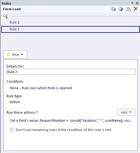Click the Don't run remaining rules label text

click(x=63, y=130)
